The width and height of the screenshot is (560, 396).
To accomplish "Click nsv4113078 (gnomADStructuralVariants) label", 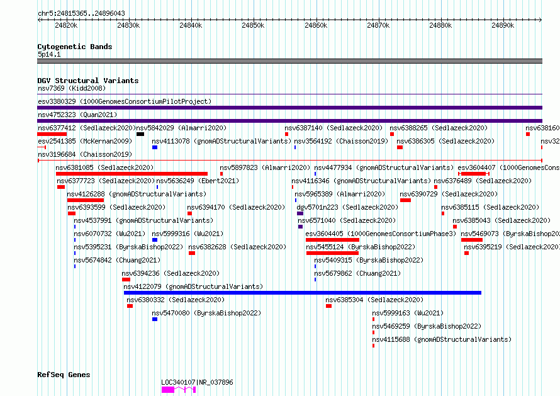I will pos(221,141).
